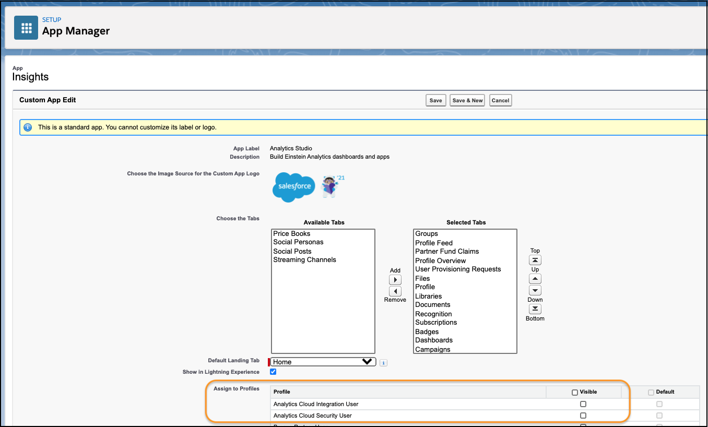
Task: Click the Analytics Studio app label value
Action: click(291, 148)
